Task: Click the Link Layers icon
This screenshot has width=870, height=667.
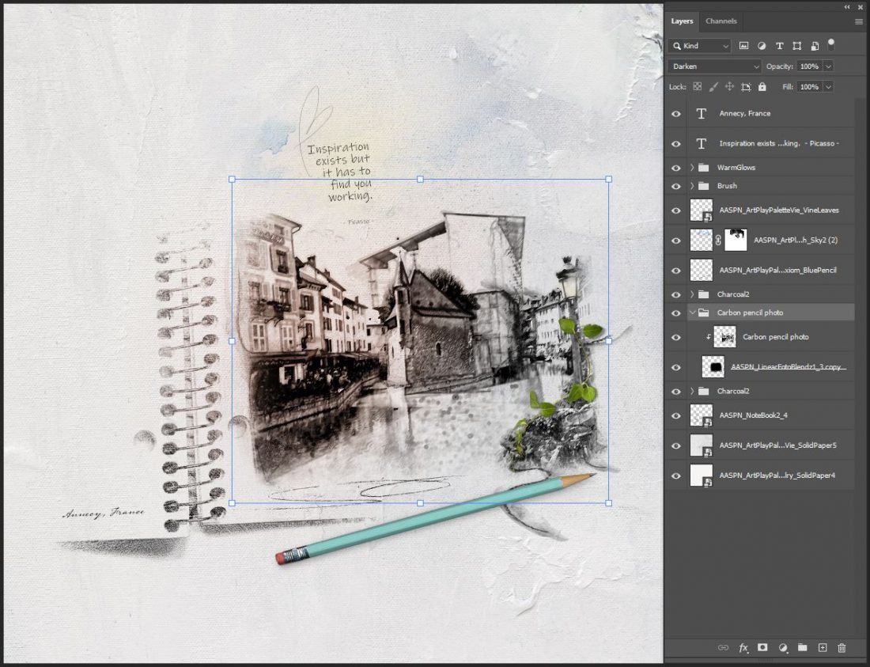Action: [x=723, y=647]
